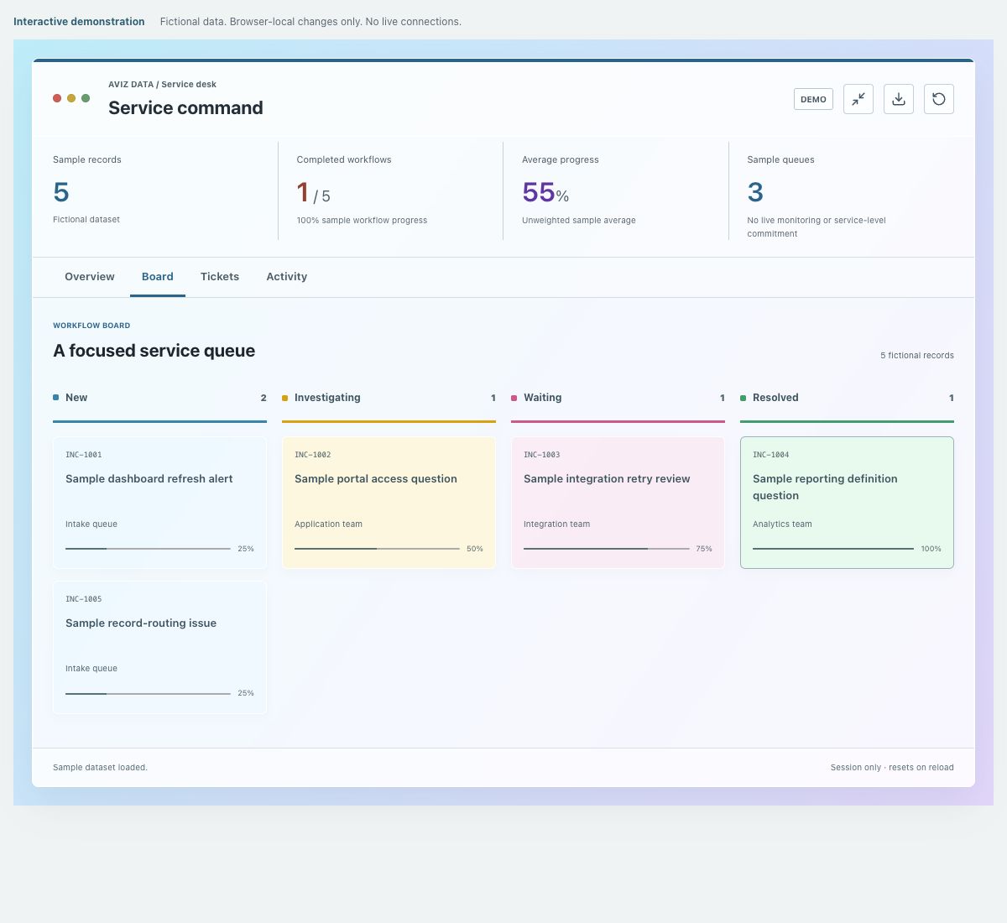Open the Activity tab

(x=287, y=277)
